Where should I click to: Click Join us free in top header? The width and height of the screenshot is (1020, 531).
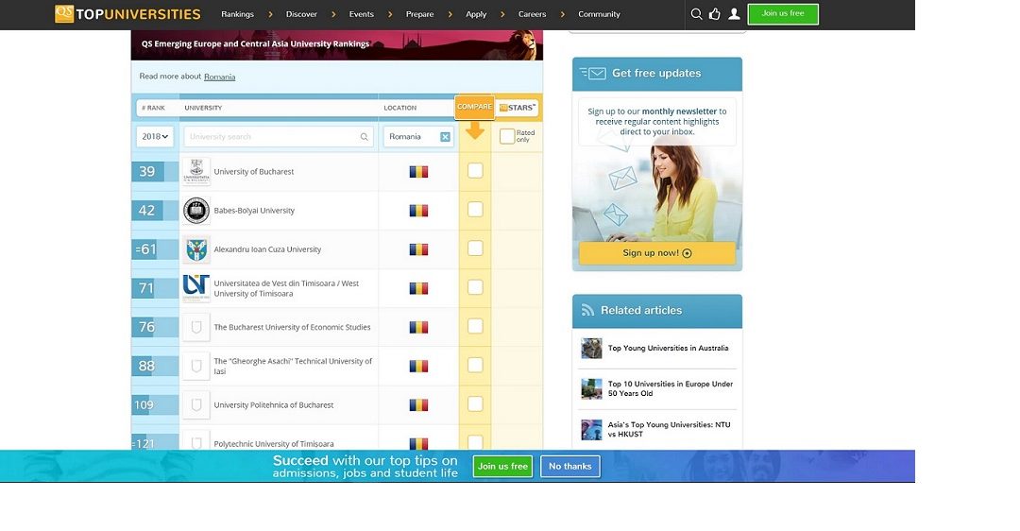[x=783, y=13]
